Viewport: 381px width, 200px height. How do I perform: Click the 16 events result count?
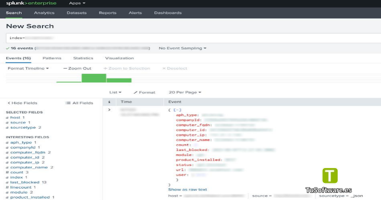21,48
